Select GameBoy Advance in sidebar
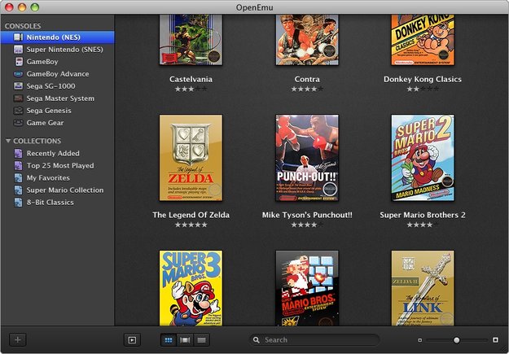Viewport: 509px width, 354px height. click(58, 74)
